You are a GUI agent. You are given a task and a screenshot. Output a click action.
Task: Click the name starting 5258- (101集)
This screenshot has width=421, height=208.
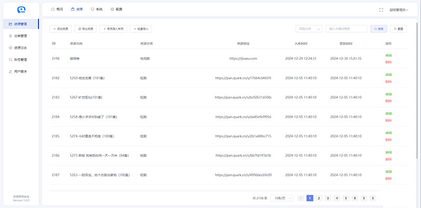click(x=94, y=117)
